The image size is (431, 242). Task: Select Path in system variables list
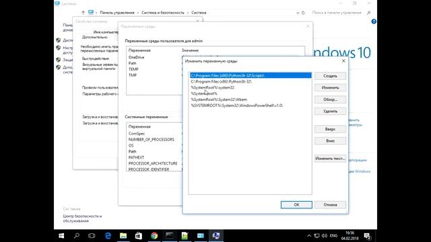click(x=132, y=151)
